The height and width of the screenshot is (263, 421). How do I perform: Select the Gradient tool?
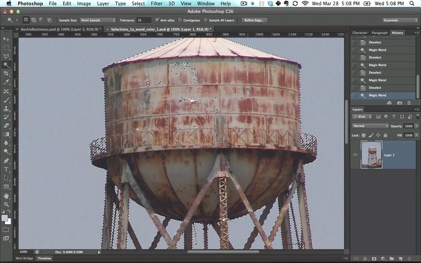coord(6,134)
